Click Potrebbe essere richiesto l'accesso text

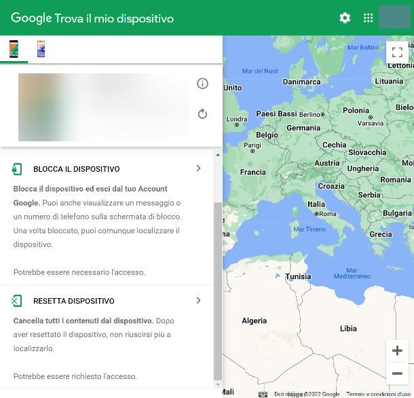coord(75,376)
